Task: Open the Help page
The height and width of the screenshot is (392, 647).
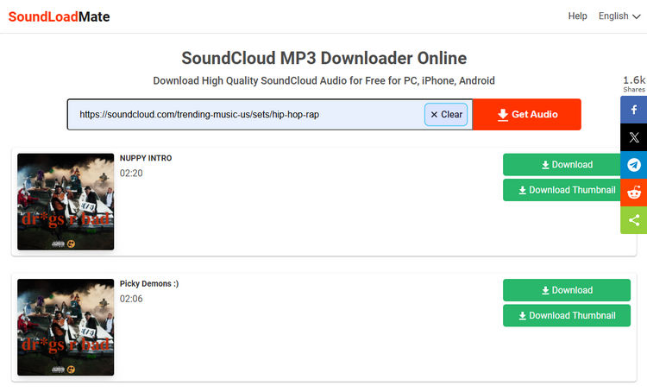Action: 577,16
